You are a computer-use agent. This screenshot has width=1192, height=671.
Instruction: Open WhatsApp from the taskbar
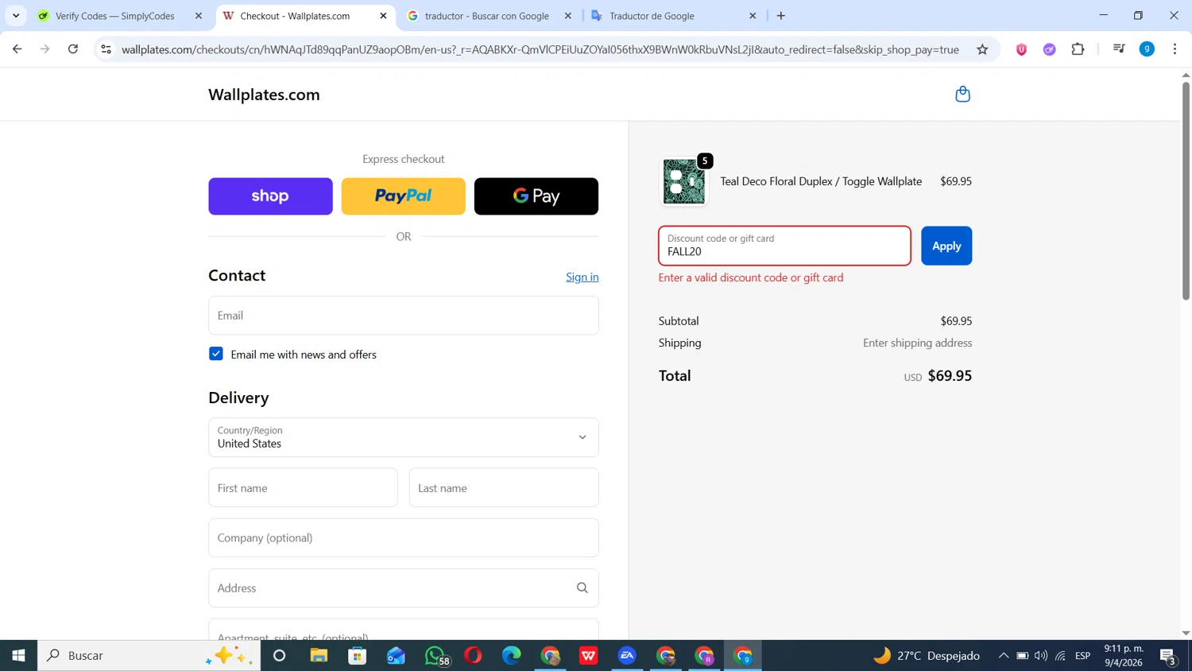(435, 655)
